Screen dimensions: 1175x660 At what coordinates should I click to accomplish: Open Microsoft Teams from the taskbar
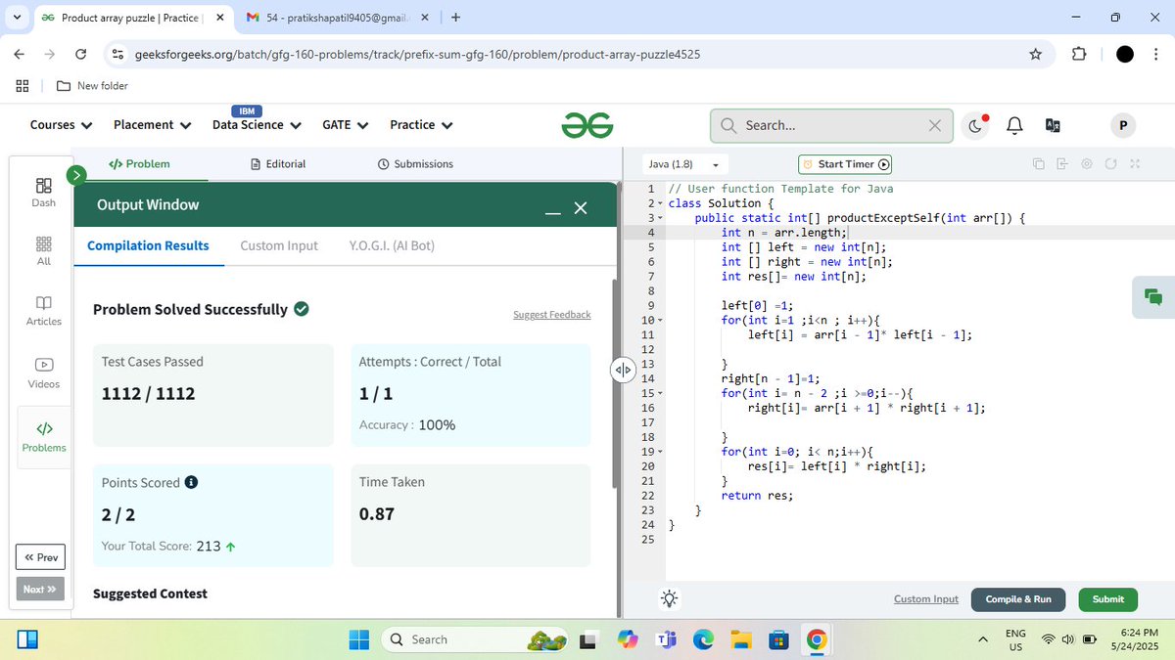tap(666, 639)
